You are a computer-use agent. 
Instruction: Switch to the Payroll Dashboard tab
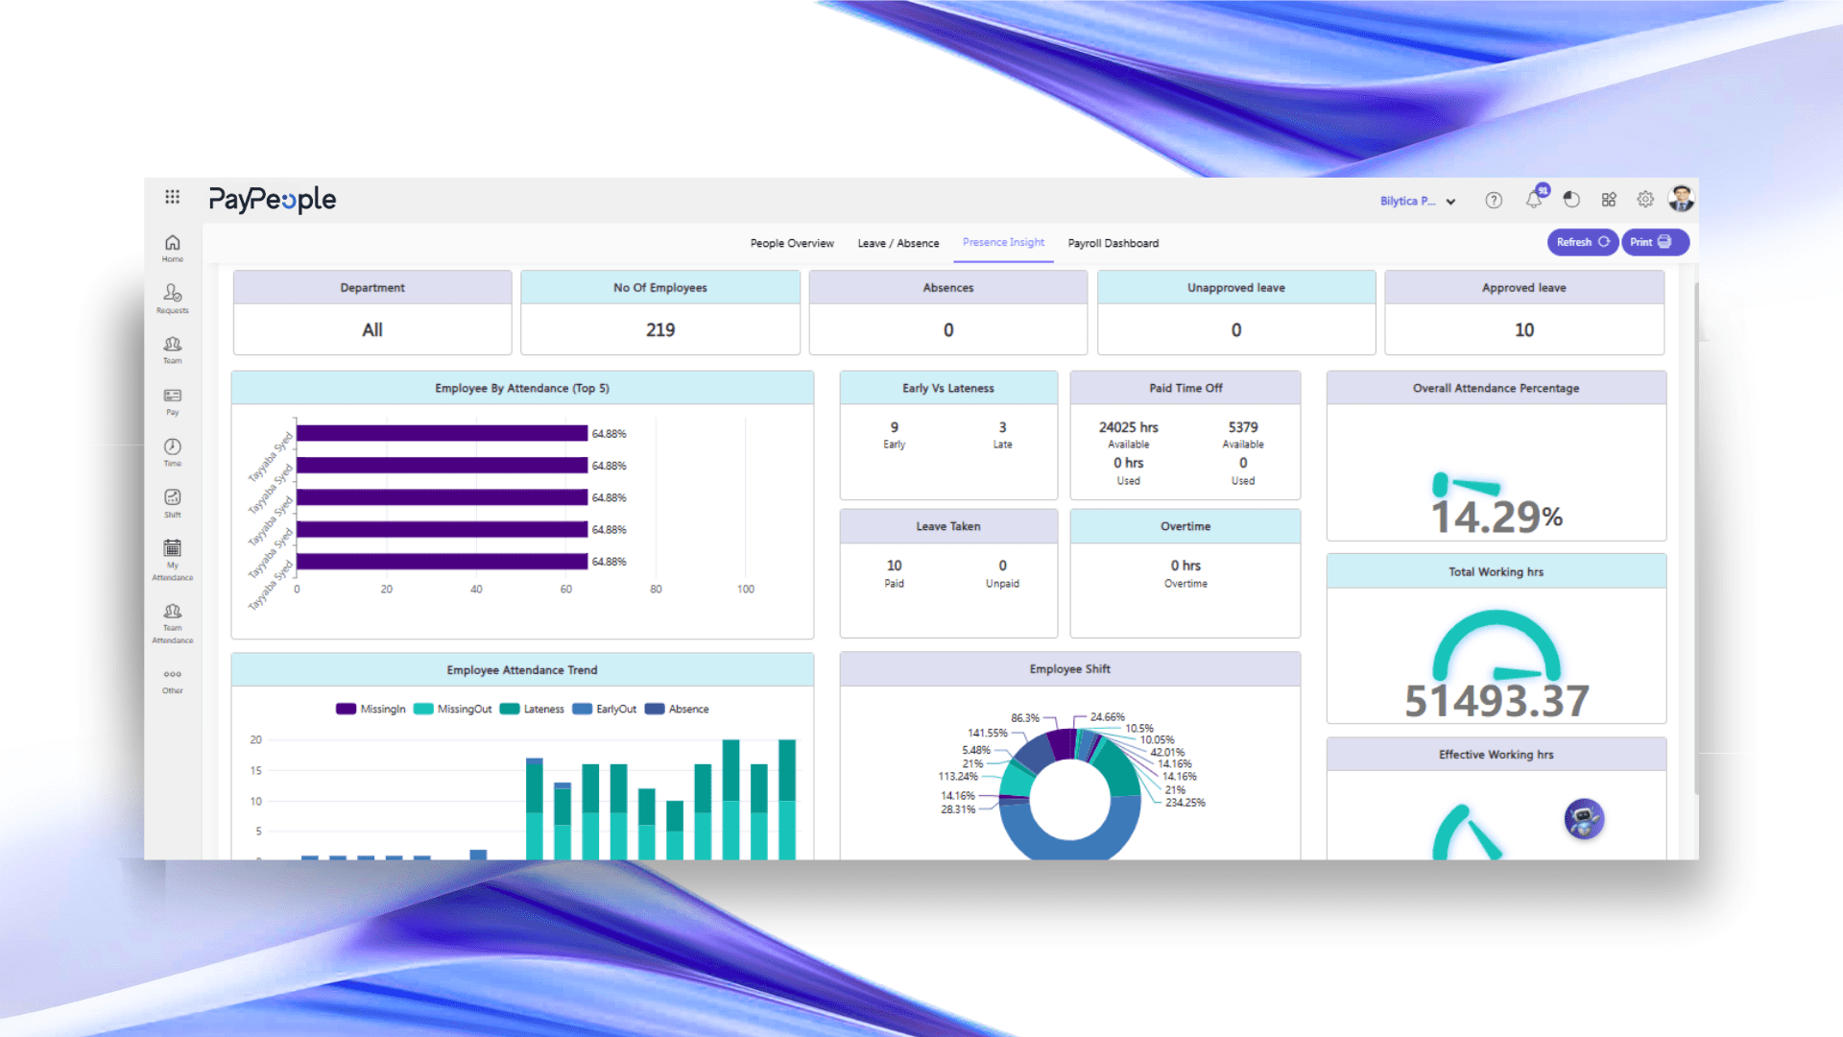(1113, 244)
